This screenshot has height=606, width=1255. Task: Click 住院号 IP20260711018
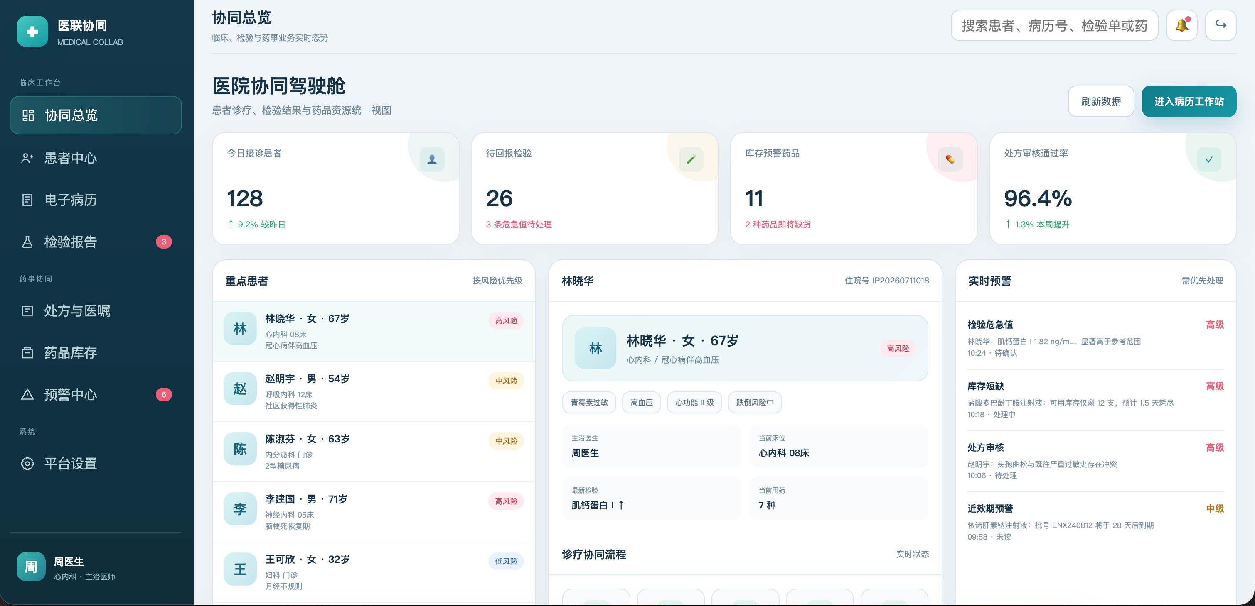(x=887, y=280)
